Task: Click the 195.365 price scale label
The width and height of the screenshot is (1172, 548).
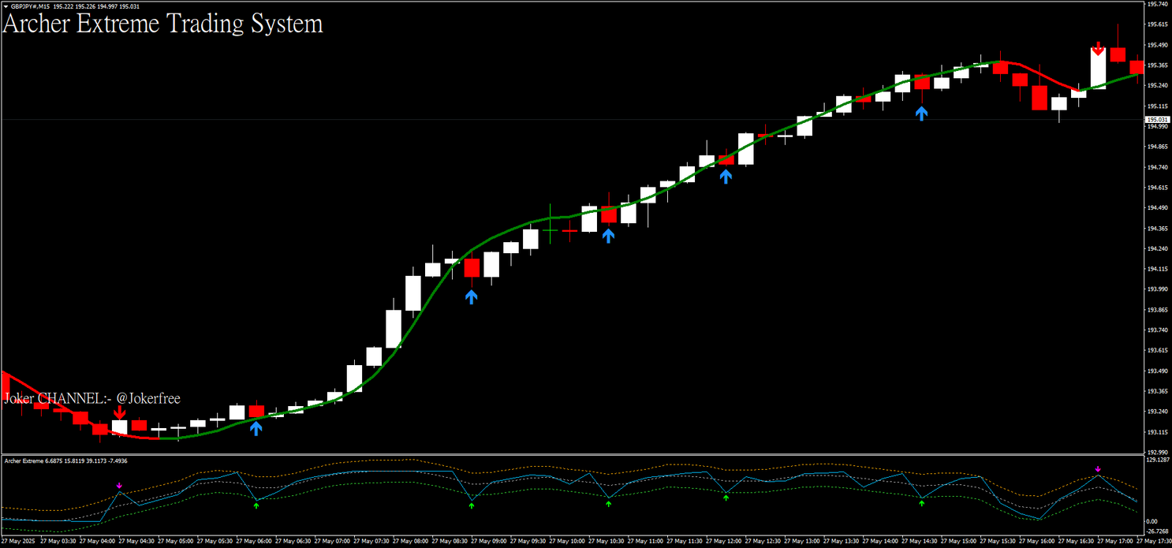Action: pyautogui.click(x=1157, y=65)
